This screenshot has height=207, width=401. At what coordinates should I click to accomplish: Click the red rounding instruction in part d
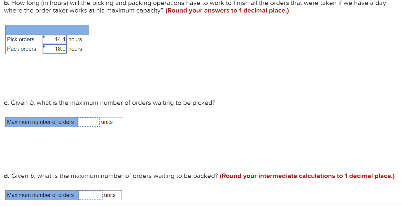coord(307,176)
